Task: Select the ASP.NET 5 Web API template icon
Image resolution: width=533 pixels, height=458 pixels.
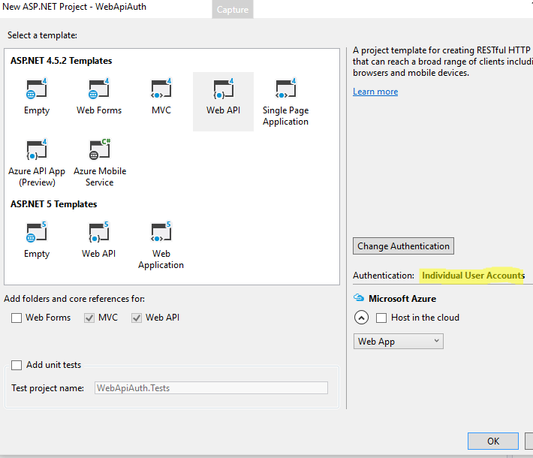Action: click(x=99, y=232)
